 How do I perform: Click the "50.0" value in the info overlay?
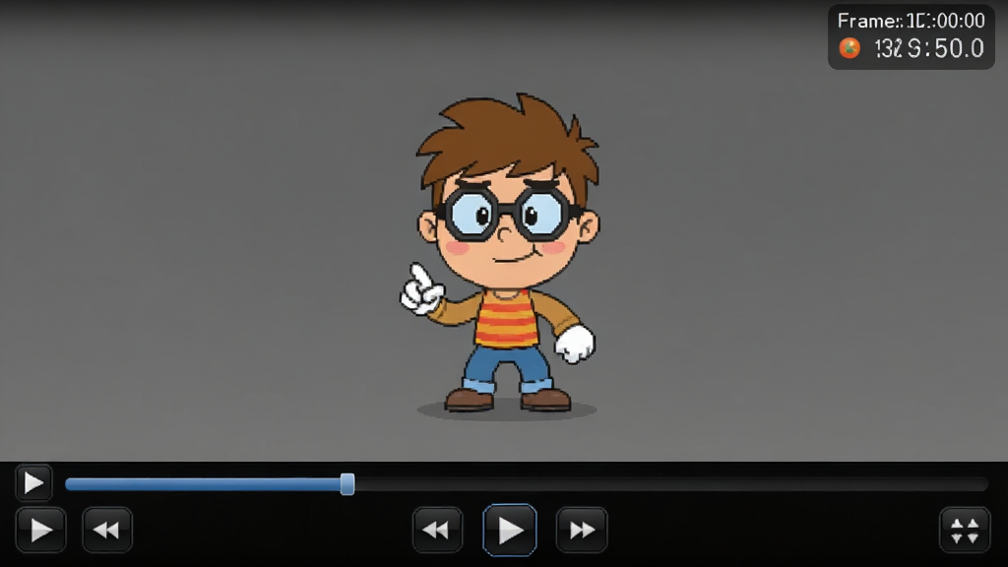click(959, 48)
